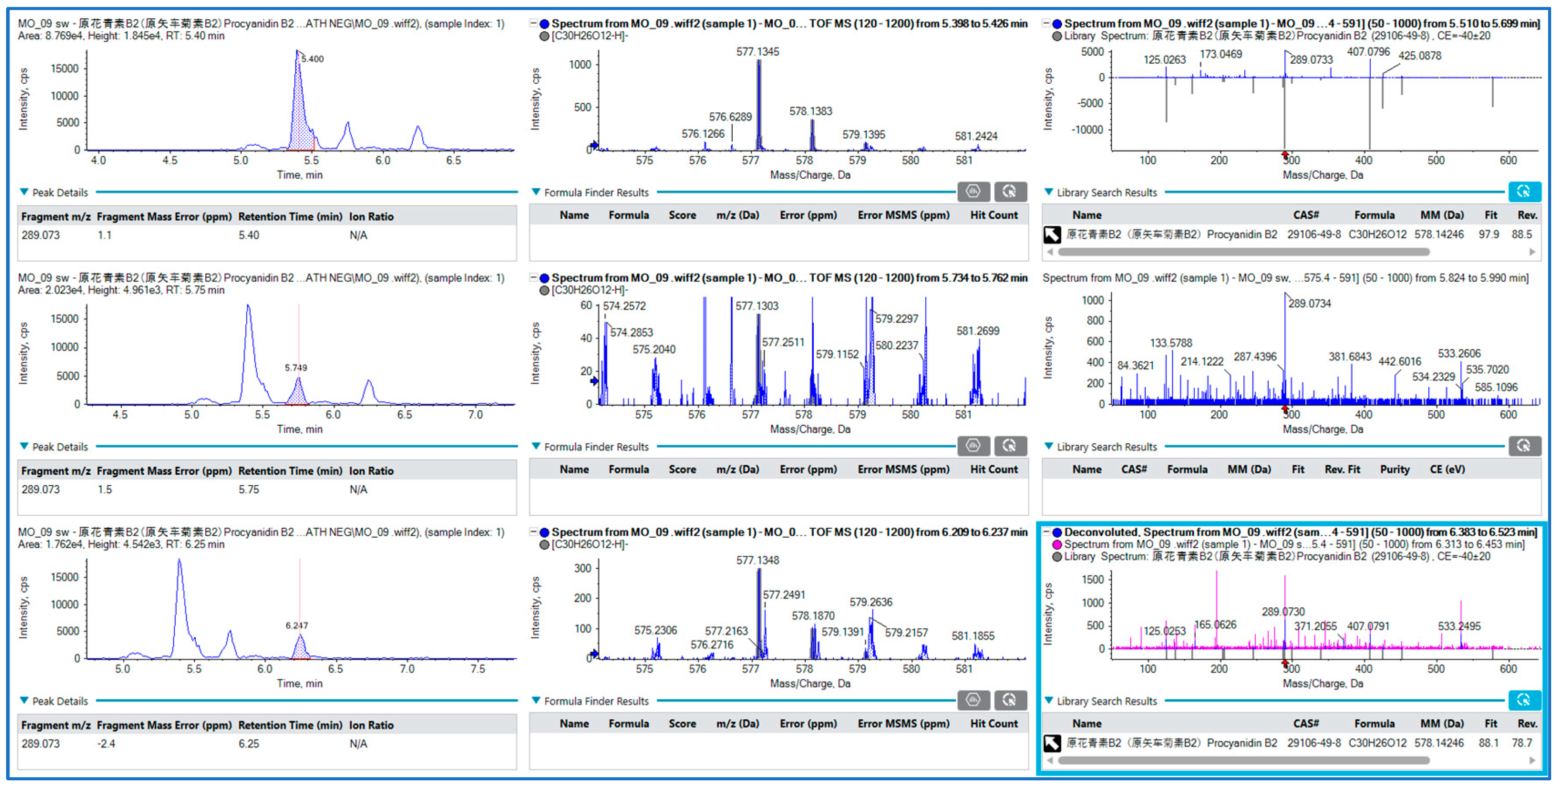Image resolution: width=1559 pixels, height=786 pixels.
Task: Click Score column header in top Formula Finder table
Action: click(682, 215)
